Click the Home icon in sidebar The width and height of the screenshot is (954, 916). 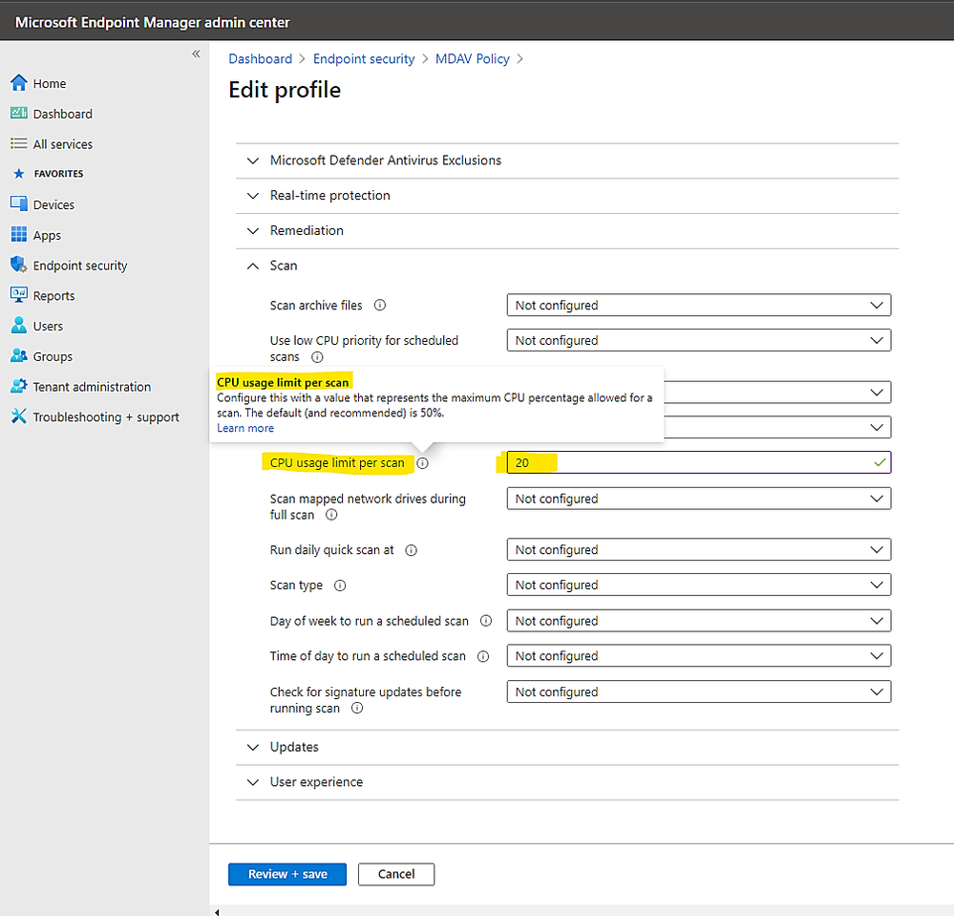click(19, 83)
